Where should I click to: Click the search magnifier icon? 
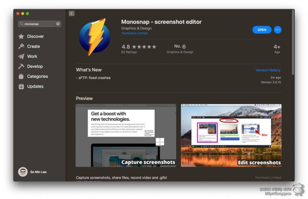click(x=22, y=24)
